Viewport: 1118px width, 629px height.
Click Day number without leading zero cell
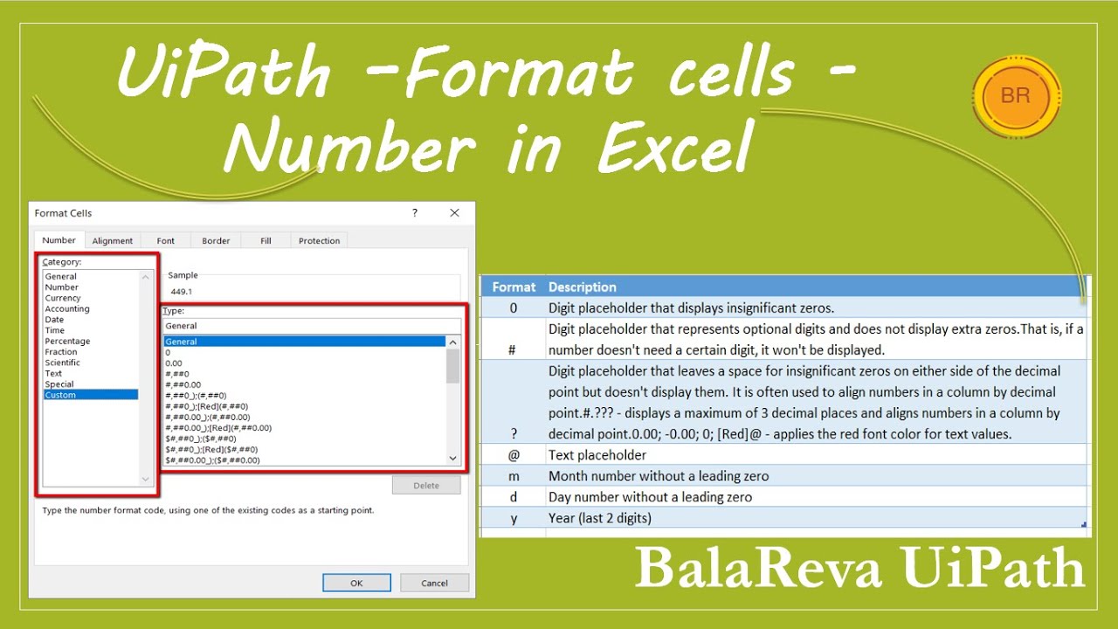click(x=817, y=497)
